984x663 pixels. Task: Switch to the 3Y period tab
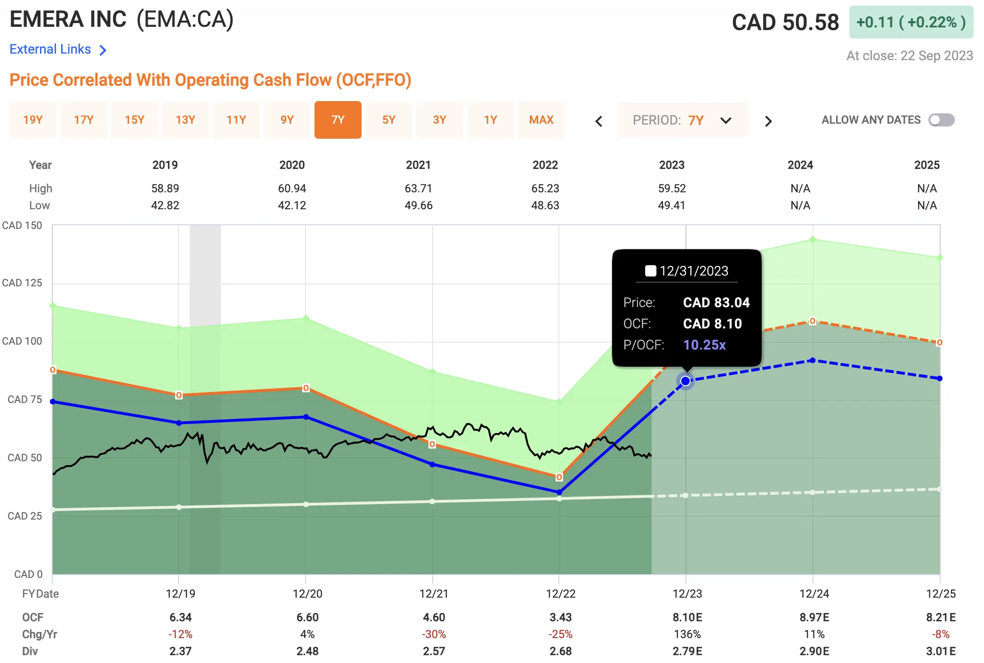[440, 120]
